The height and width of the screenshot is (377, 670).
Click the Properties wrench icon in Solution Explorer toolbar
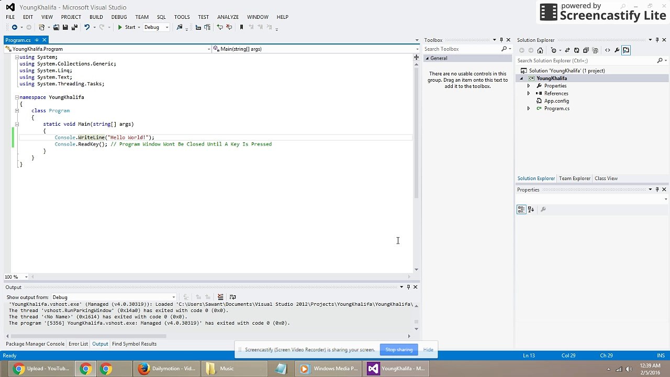[617, 50]
